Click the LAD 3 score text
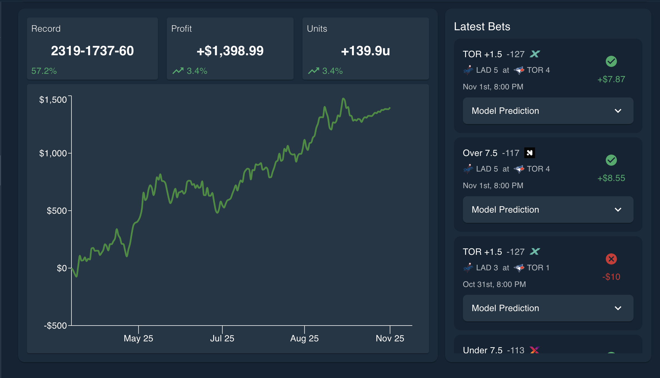 [487, 268]
